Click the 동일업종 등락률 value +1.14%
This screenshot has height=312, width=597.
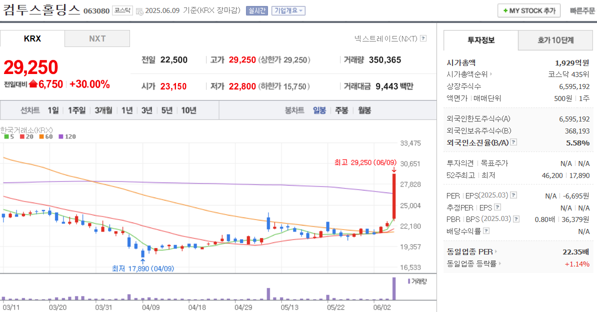tap(577, 264)
